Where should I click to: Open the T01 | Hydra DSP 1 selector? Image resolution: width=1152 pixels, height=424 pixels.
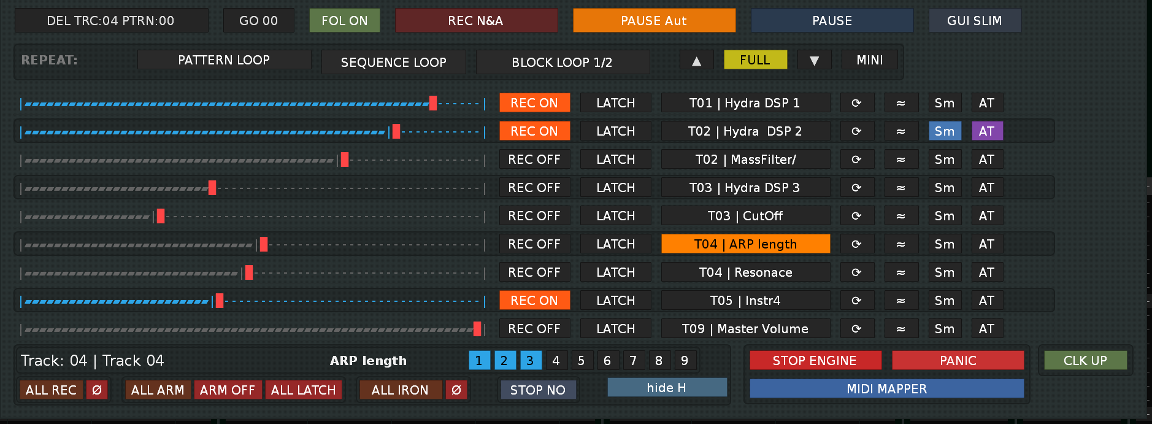pyautogui.click(x=745, y=103)
